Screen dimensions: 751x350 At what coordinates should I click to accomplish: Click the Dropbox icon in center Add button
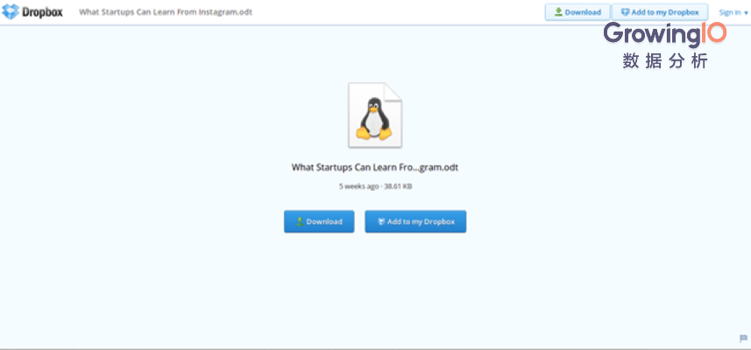[x=381, y=221]
